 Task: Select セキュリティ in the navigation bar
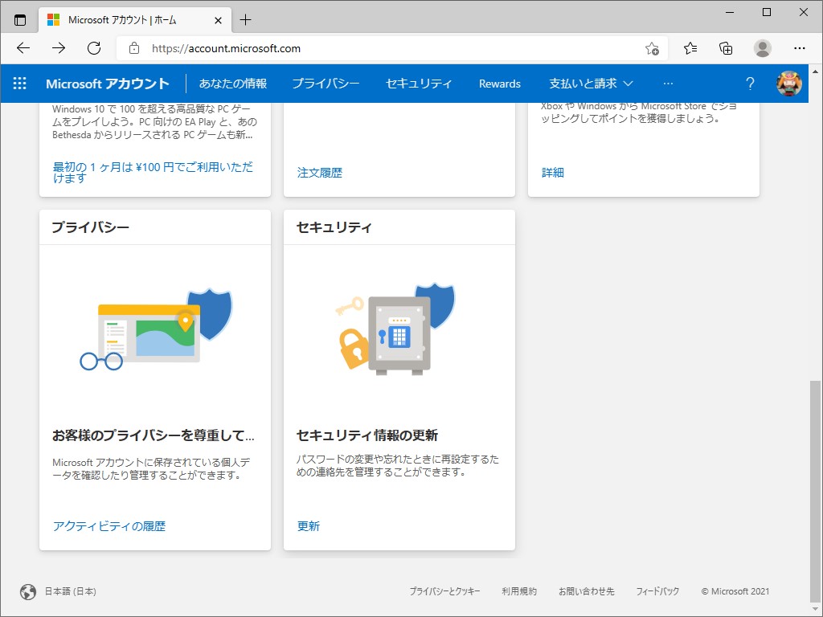tap(420, 83)
